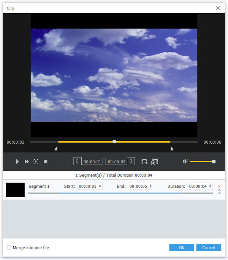Close the Clip window
Screen dimensions: 228x260
point(218,8)
